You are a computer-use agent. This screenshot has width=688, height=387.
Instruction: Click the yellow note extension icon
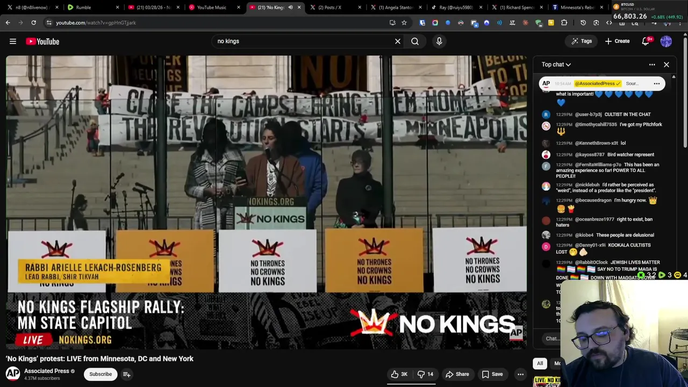(x=551, y=23)
